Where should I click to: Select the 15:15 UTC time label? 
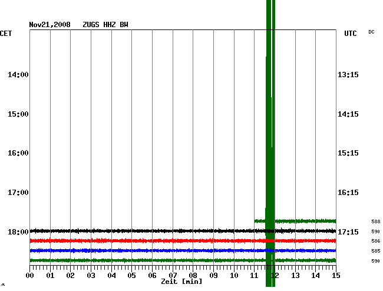click(348, 153)
